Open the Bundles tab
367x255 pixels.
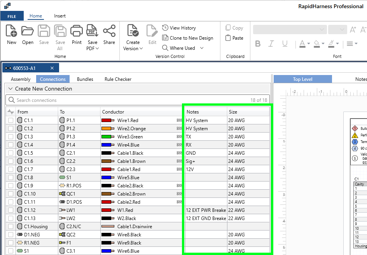coord(85,79)
